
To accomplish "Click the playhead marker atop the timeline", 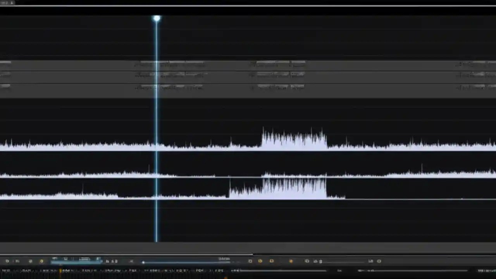I will point(156,18).
